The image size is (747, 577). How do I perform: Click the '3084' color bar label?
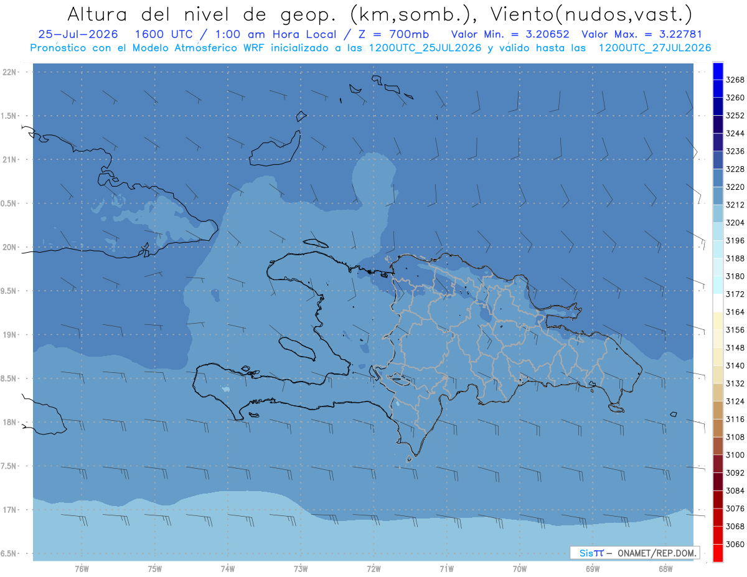(735, 490)
